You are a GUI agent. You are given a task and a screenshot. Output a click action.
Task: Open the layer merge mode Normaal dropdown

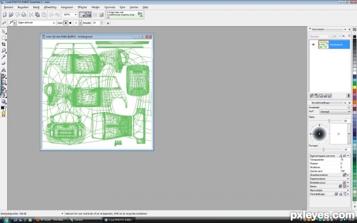coord(320,36)
